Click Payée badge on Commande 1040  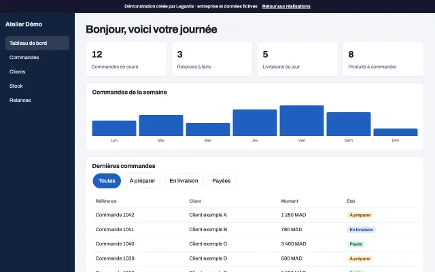pyautogui.click(x=355, y=244)
